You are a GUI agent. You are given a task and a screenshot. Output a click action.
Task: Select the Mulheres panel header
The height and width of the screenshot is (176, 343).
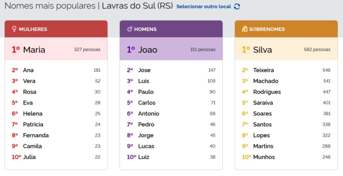(x=56, y=29)
